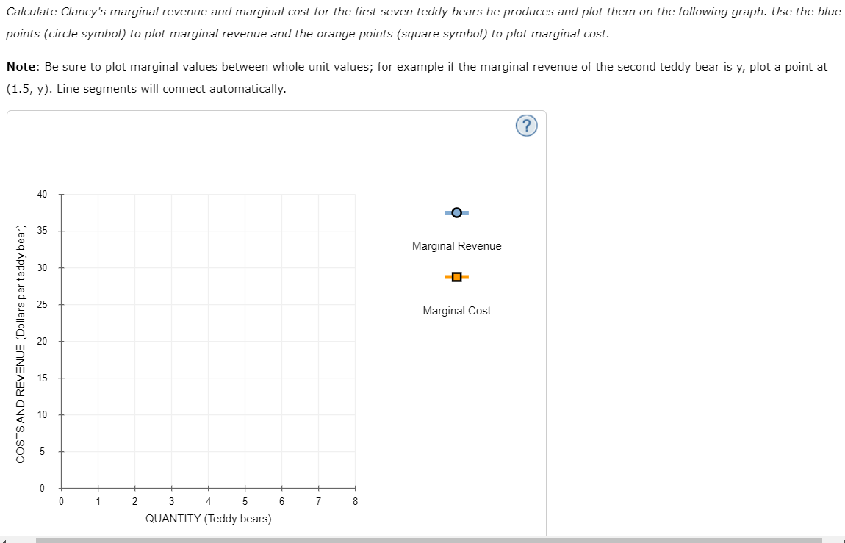The image size is (845, 543).
Task: Click the orange line segment in the legend
Action: tap(447, 277)
